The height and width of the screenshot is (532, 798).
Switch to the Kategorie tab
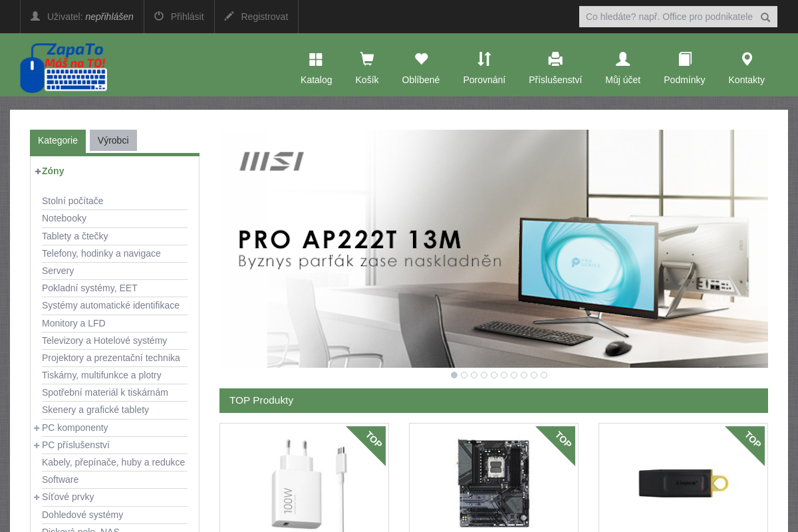click(x=58, y=141)
